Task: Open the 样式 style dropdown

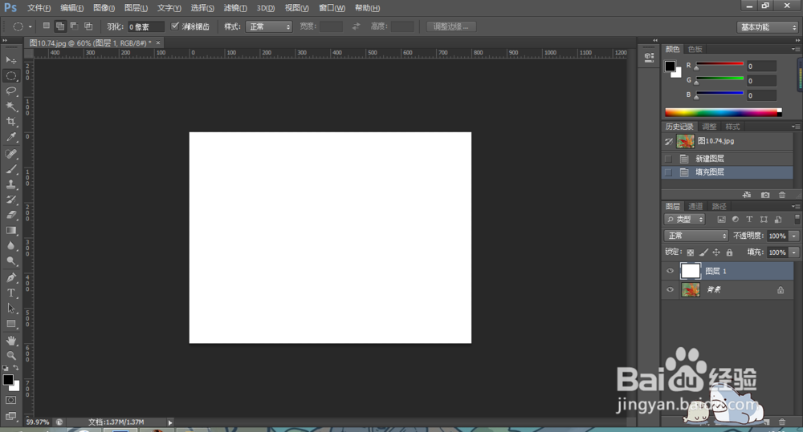Action: tap(269, 26)
